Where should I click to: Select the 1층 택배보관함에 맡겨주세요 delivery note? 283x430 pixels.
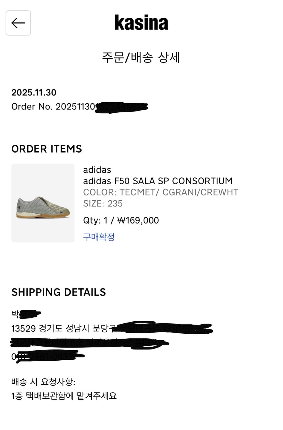64,396
